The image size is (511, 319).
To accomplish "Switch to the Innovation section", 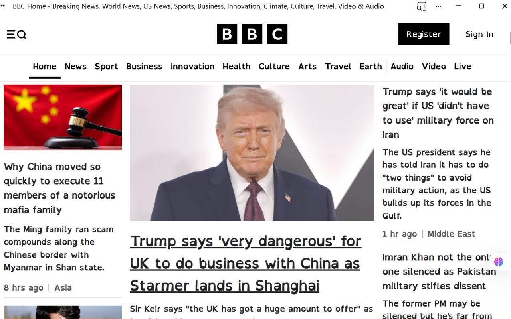I will click(192, 67).
